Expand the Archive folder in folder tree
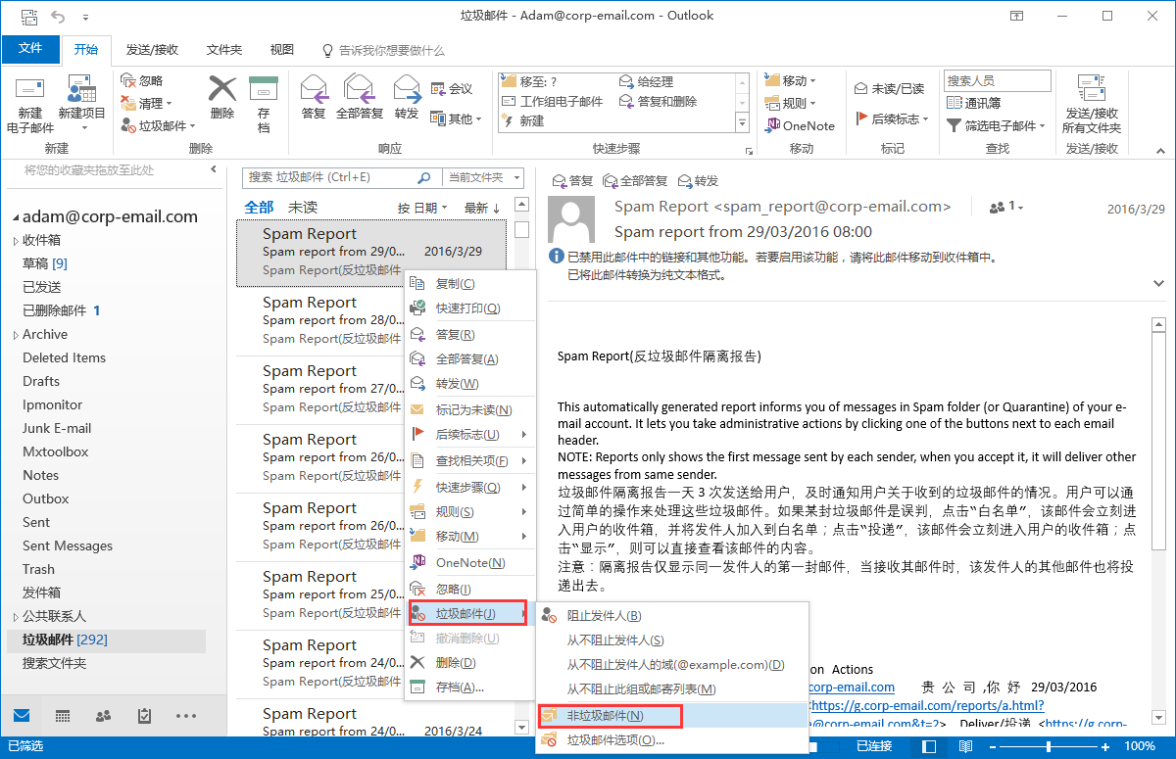This screenshot has width=1176, height=759. (15, 335)
